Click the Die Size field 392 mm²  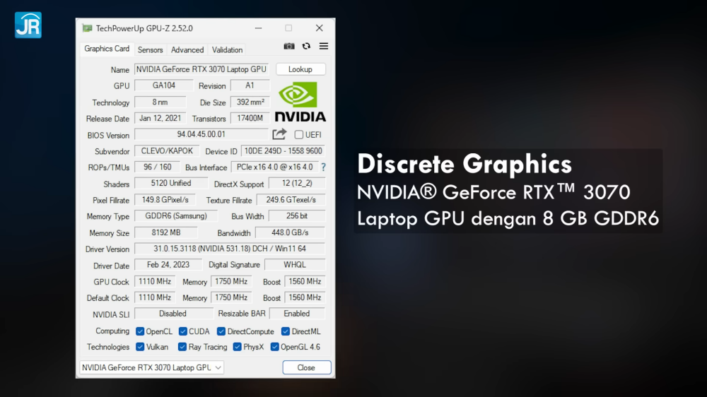pos(250,102)
